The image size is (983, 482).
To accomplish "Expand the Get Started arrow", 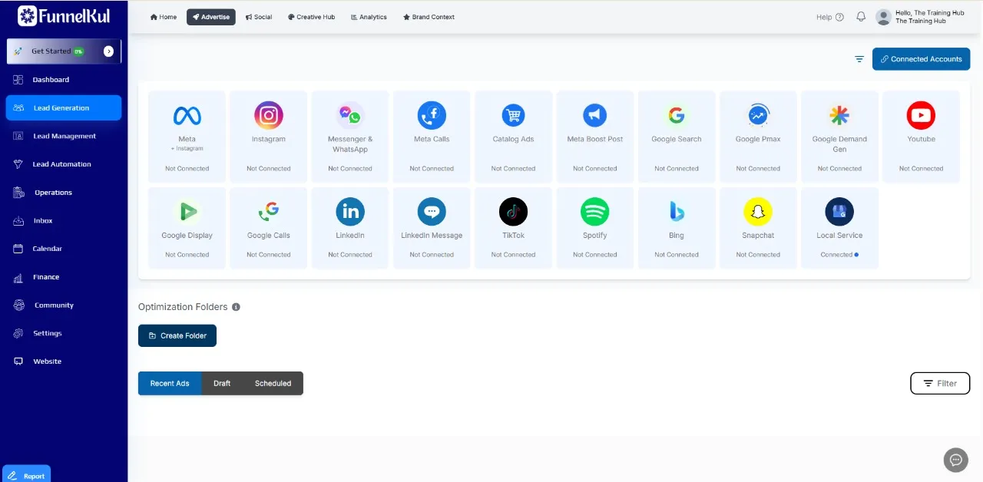I will point(108,51).
